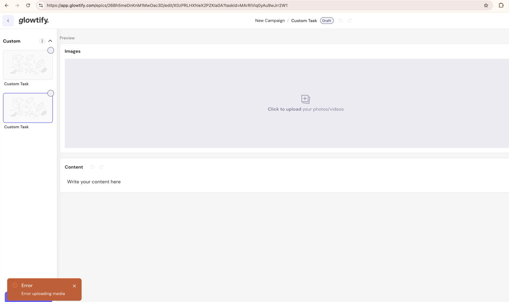The image size is (509, 302).
Task: Bookmark this page with the star
Action: pyautogui.click(x=486, y=5)
